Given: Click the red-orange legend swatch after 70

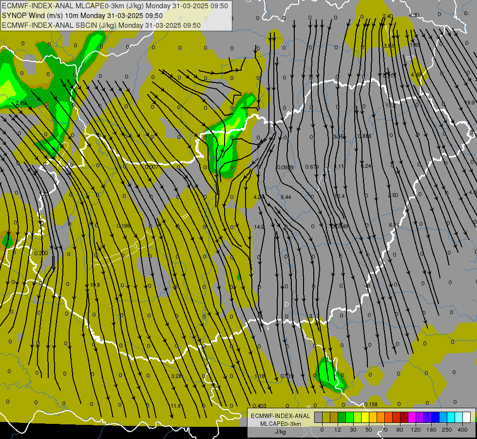Looking at the screenshot, I should tap(388, 417).
